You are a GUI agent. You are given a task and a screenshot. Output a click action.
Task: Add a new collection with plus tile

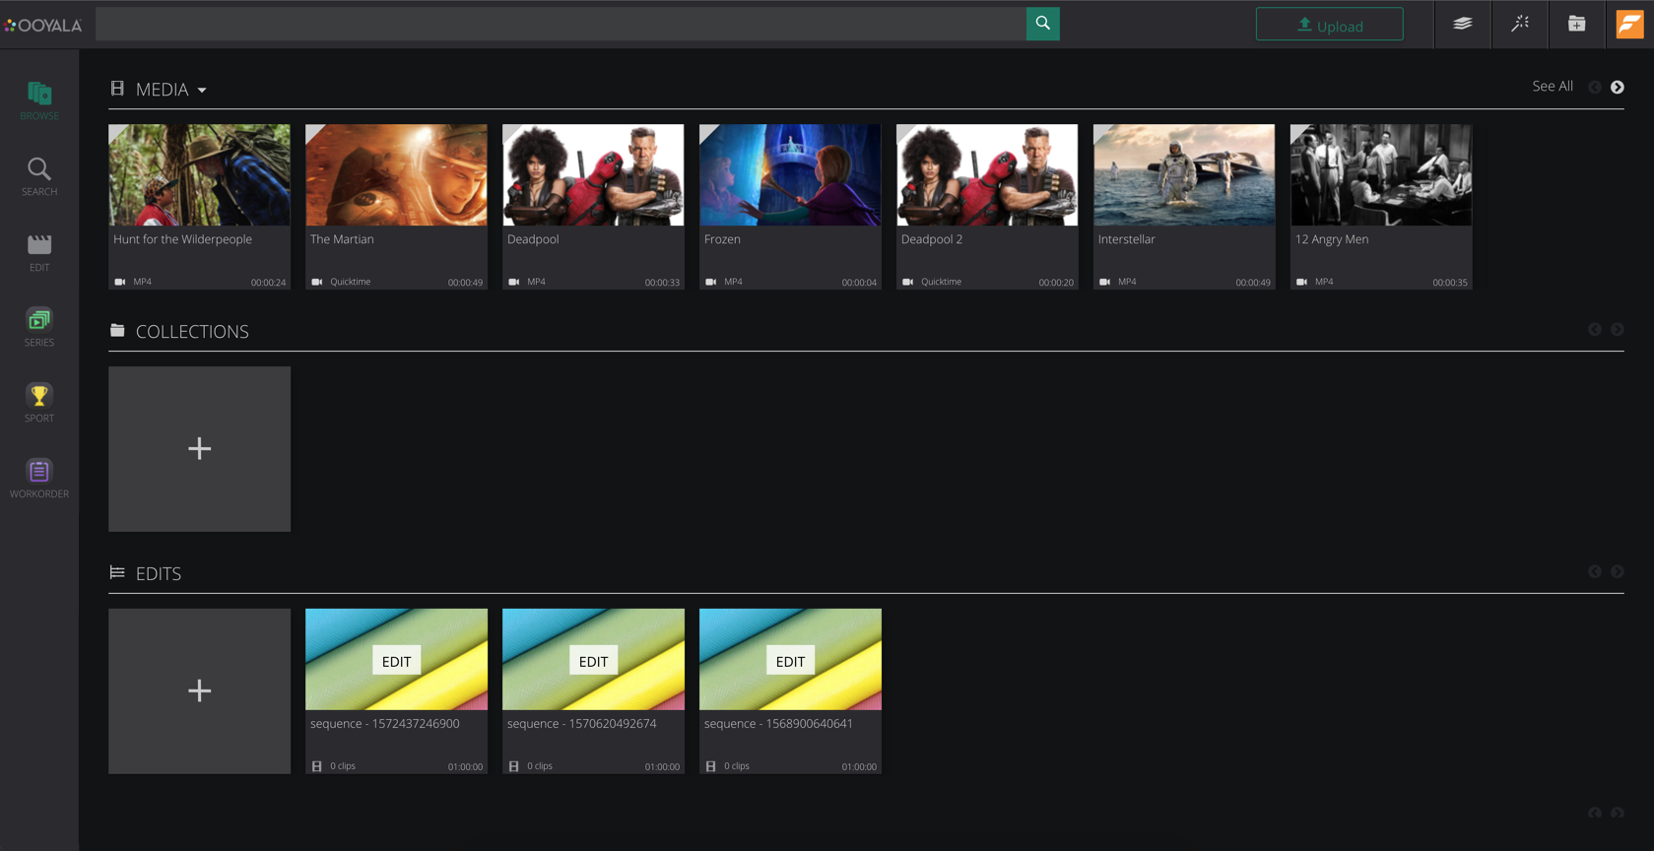(199, 449)
